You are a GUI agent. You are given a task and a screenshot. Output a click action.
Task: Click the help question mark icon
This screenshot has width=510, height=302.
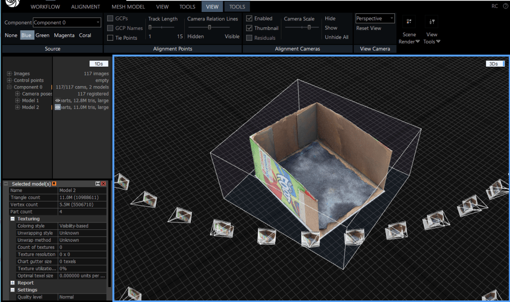tap(506, 6)
